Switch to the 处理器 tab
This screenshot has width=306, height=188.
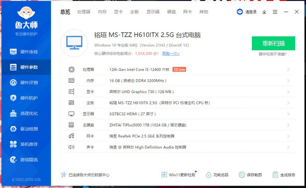pyautogui.click(x=84, y=12)
